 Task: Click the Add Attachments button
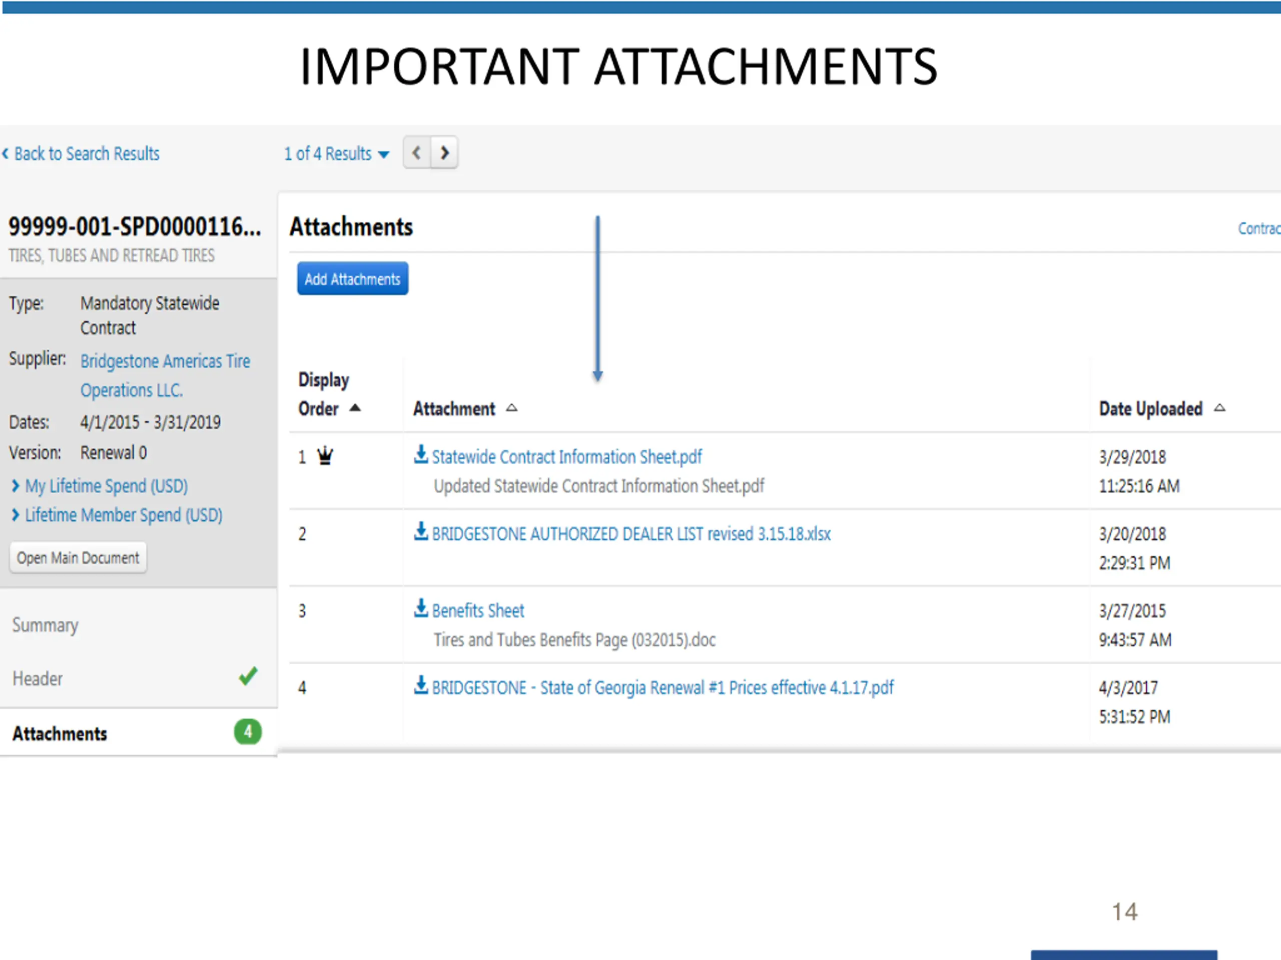click(x=353, y=279)
